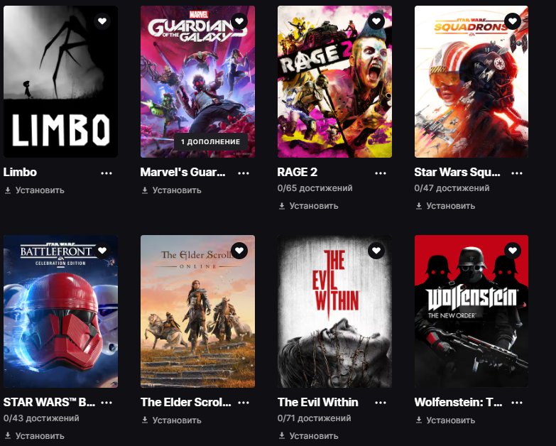Click download icon under The Elder Scrolls
The width and height of the screenshot is (556, 446).
coord(145,420)
